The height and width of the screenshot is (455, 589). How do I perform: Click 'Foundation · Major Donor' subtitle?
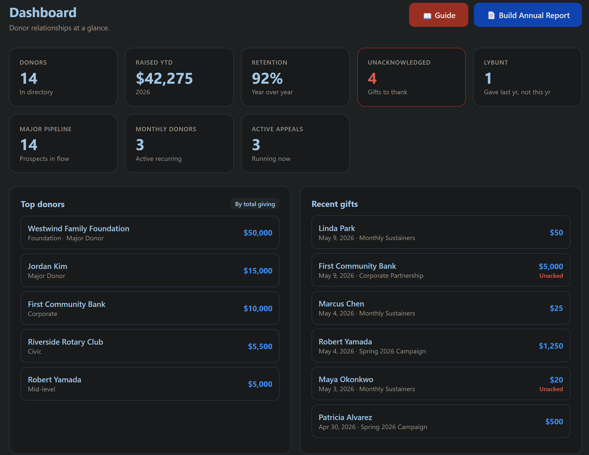click(66, 238)
